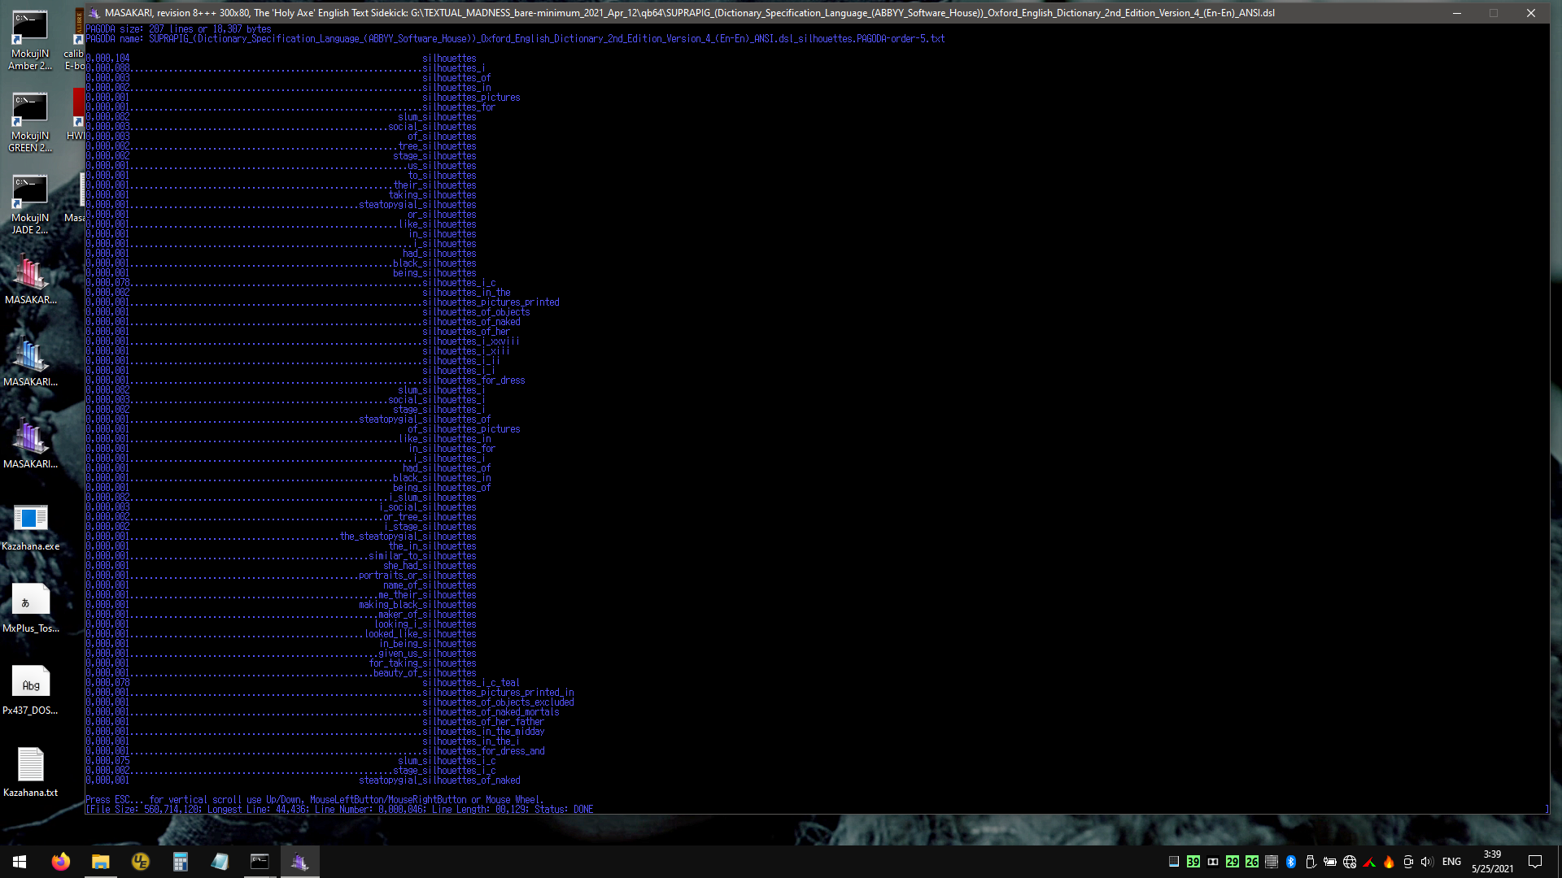
Task: Click the 'similar_to_silhouettes' row
Action: [x=281, y=555]
